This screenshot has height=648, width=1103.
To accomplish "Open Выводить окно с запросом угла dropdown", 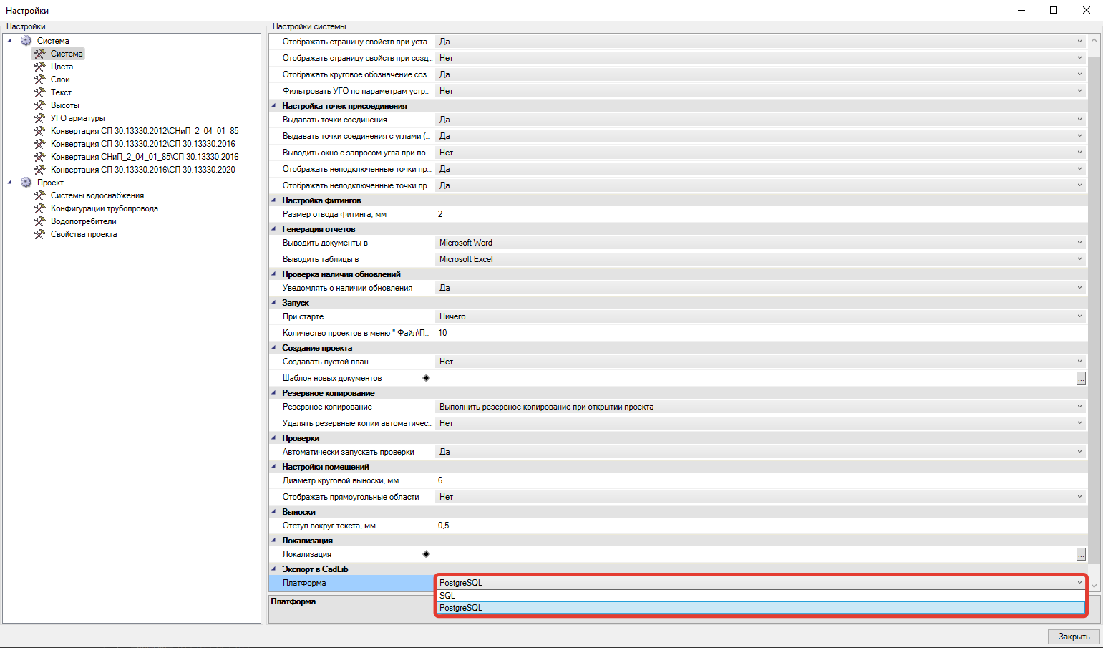I will pos(1079,153).
